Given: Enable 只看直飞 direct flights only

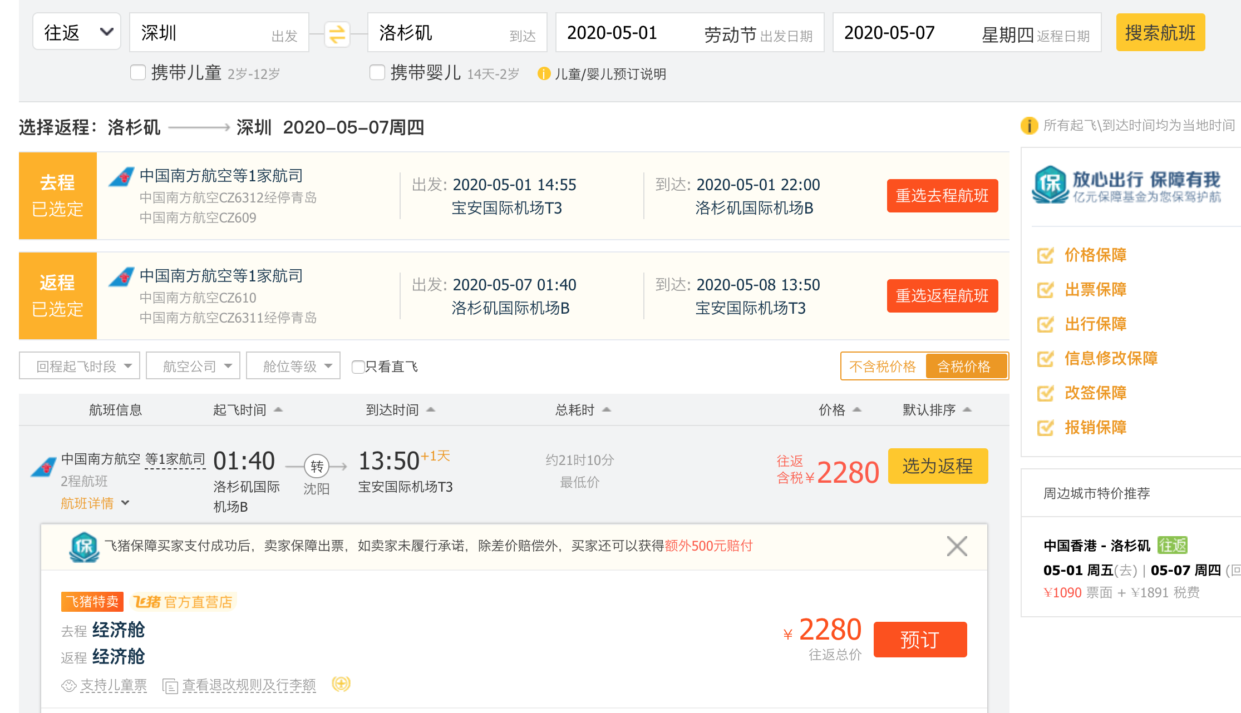Looking at the screenshot, I should click(x=358, y=367).
